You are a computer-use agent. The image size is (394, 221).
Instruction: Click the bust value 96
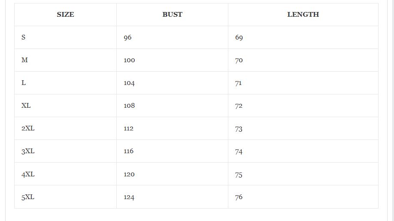click(127, 37)
